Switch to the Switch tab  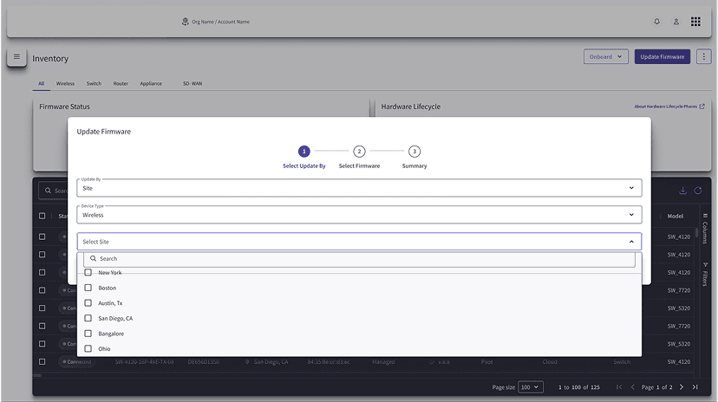pyautogui.click(x=94, y=83)
